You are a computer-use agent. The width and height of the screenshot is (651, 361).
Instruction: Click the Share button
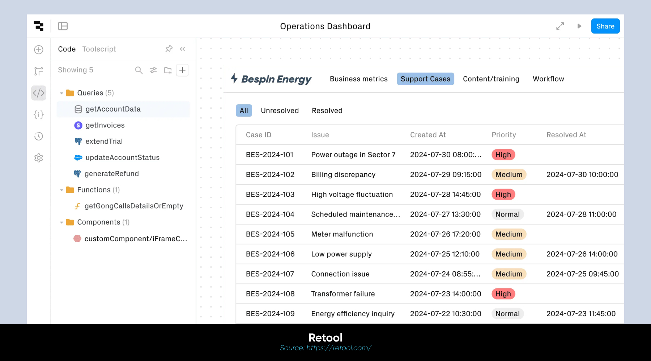(605, 26)
